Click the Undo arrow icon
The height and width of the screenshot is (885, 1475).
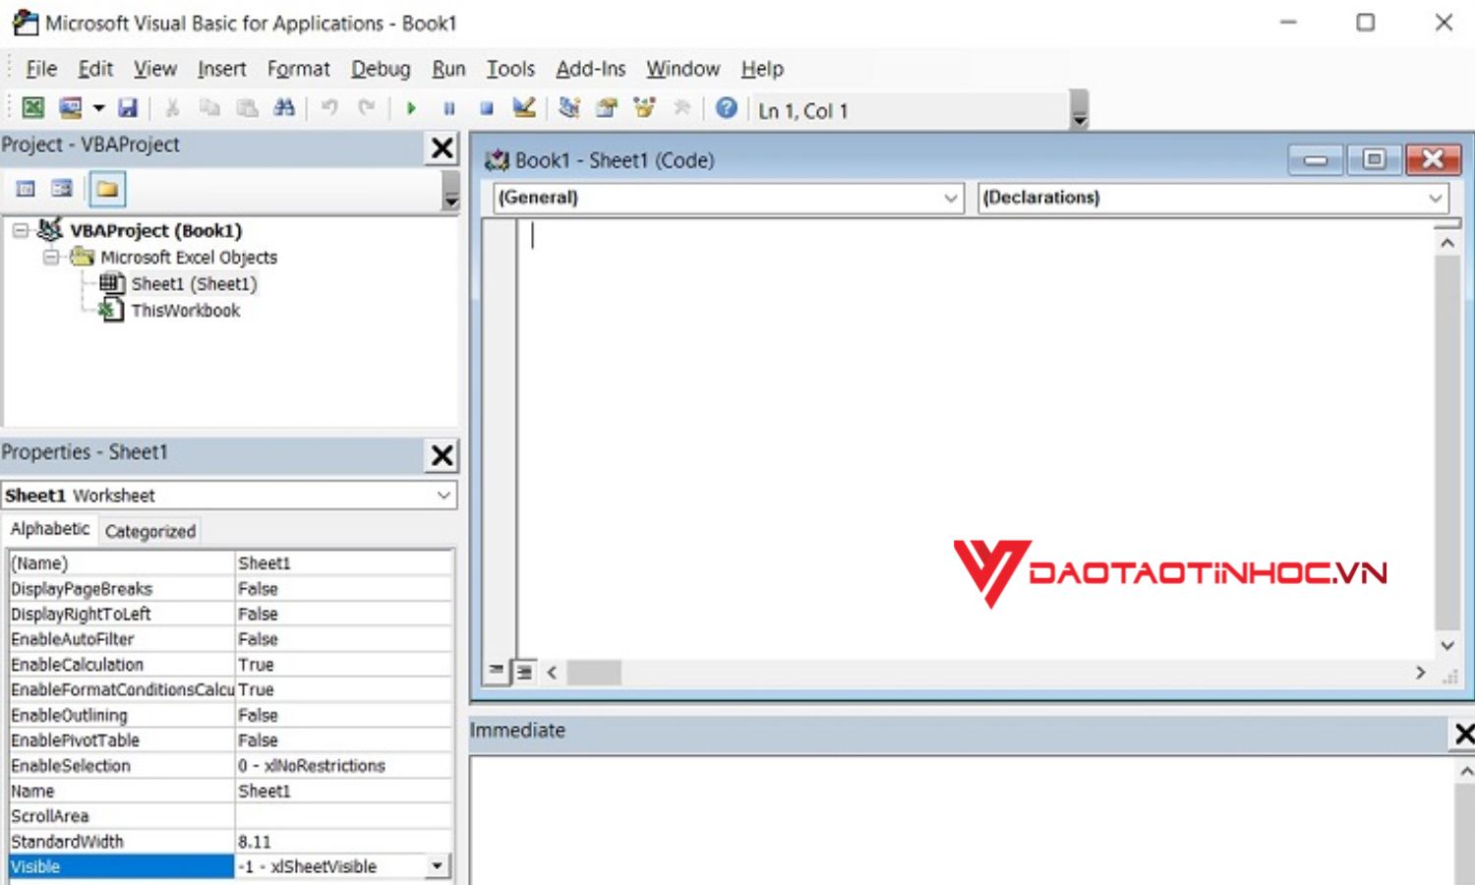point(329,108)
